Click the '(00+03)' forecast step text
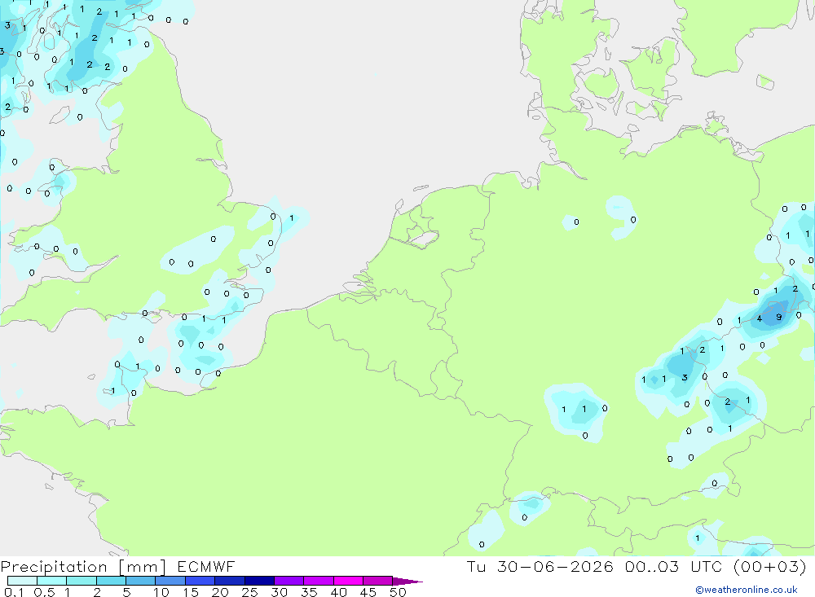This screenshot has width=815, height=597. pos(770,566)
